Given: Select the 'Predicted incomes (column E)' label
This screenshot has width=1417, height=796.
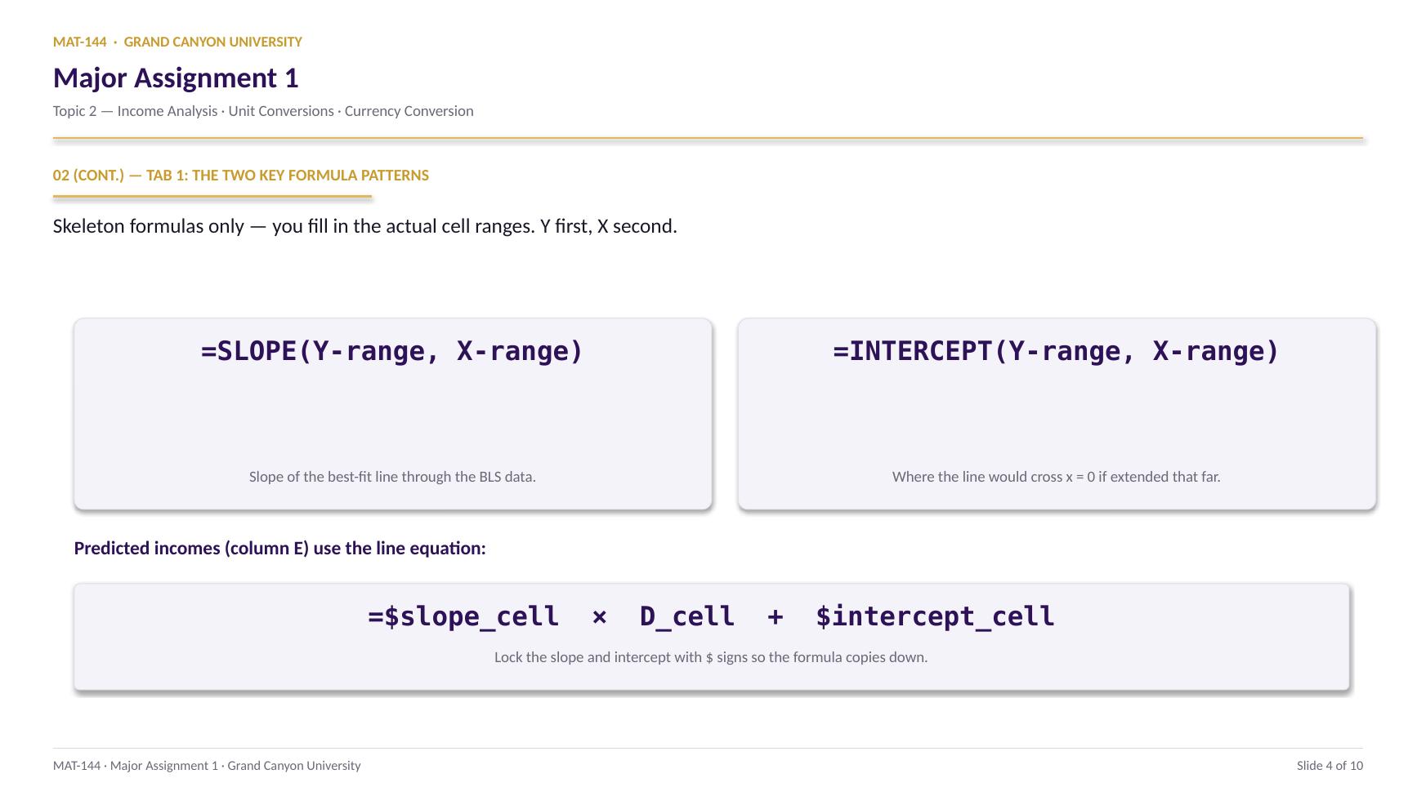Looking at the screenshot, I should point(279,549).
